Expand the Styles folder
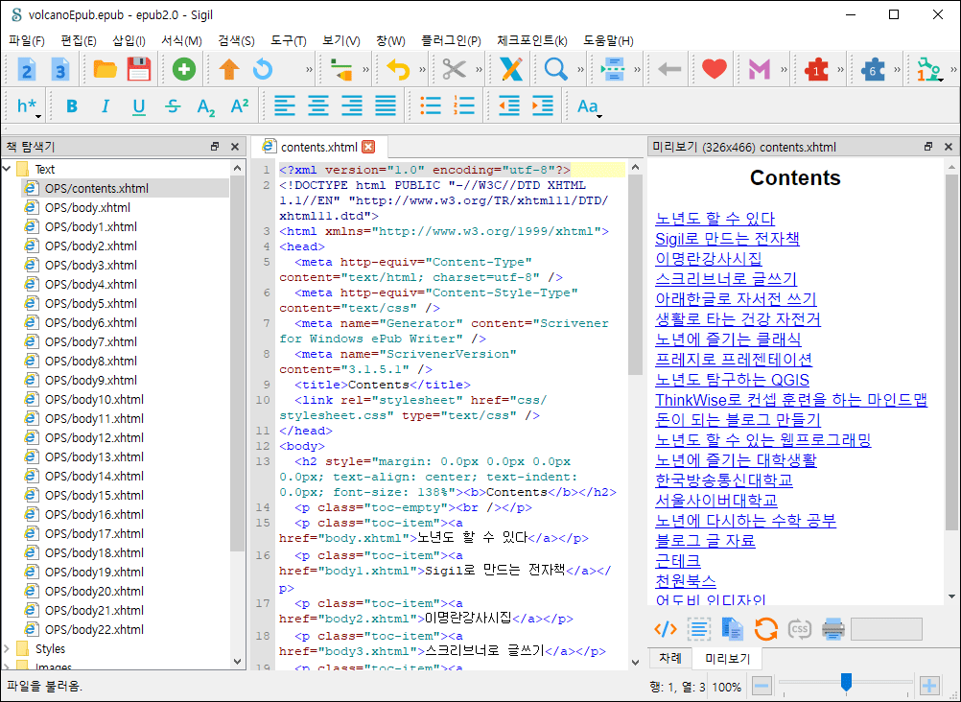961x702 pixels. 8,648
